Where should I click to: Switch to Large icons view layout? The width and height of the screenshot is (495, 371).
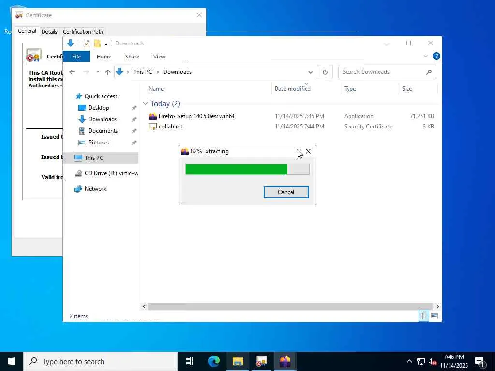pyautogui.click(x=435, y=316)
